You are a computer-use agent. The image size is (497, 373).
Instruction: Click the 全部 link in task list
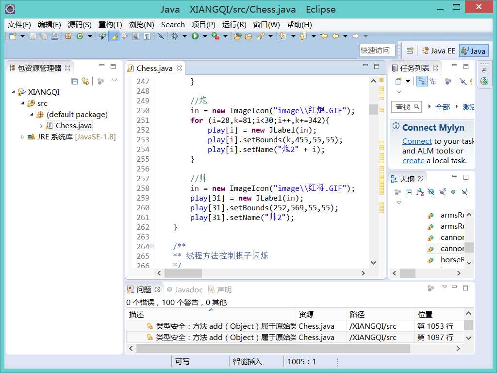pos(443,107)
